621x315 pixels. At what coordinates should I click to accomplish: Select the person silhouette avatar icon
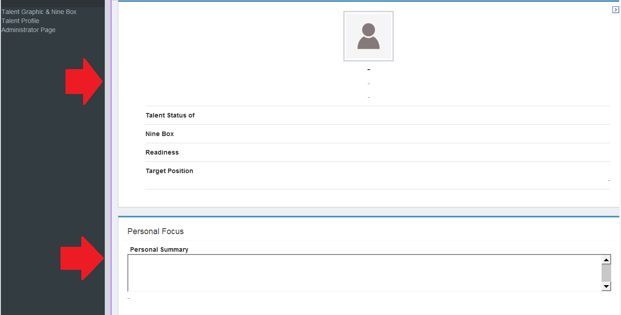(x=369, y=36)
